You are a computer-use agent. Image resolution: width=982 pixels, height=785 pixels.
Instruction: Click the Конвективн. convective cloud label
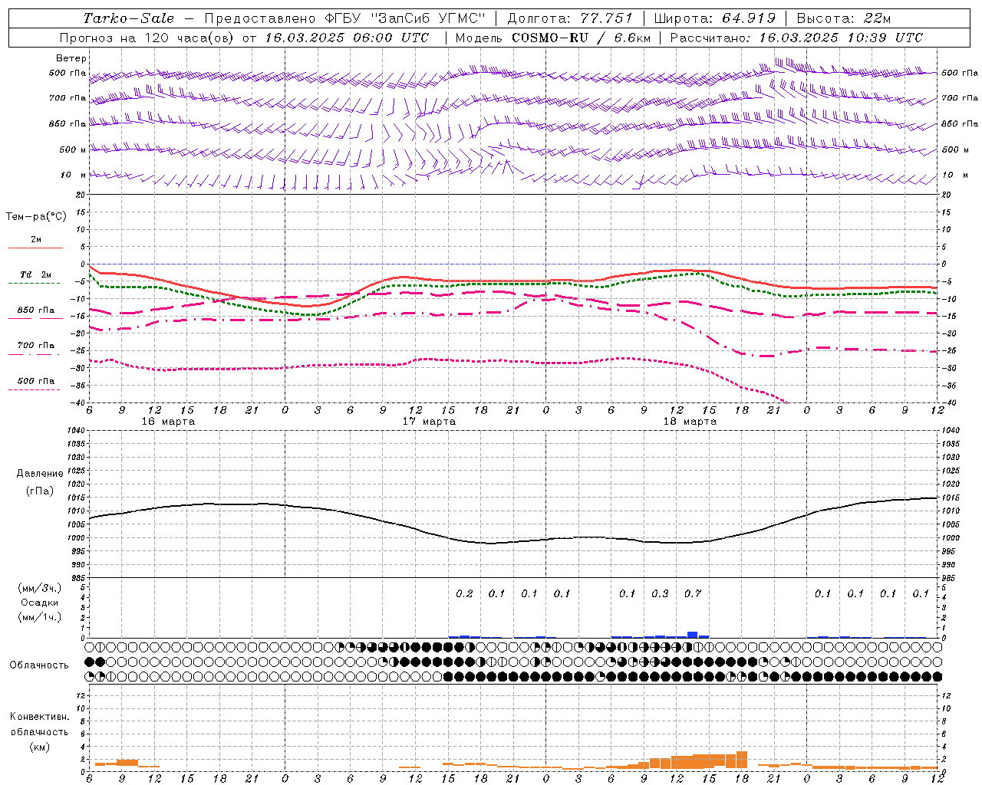coord(40,717)
